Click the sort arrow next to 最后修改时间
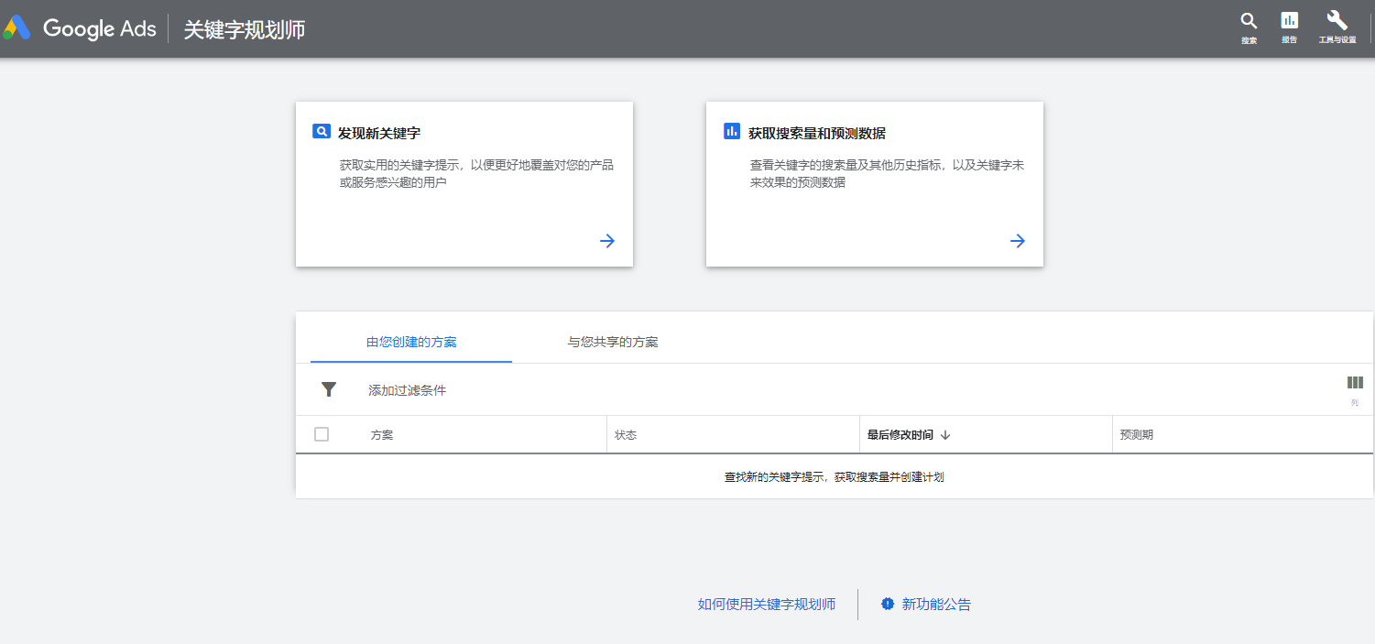Viewport: 1375px width, 644px height. pos(945,435)
